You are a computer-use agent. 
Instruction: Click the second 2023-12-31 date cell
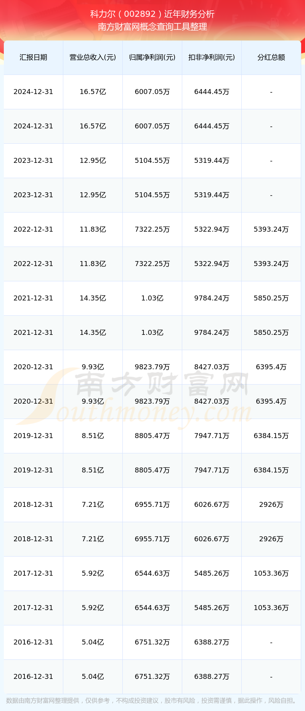(x=33, y=195)
